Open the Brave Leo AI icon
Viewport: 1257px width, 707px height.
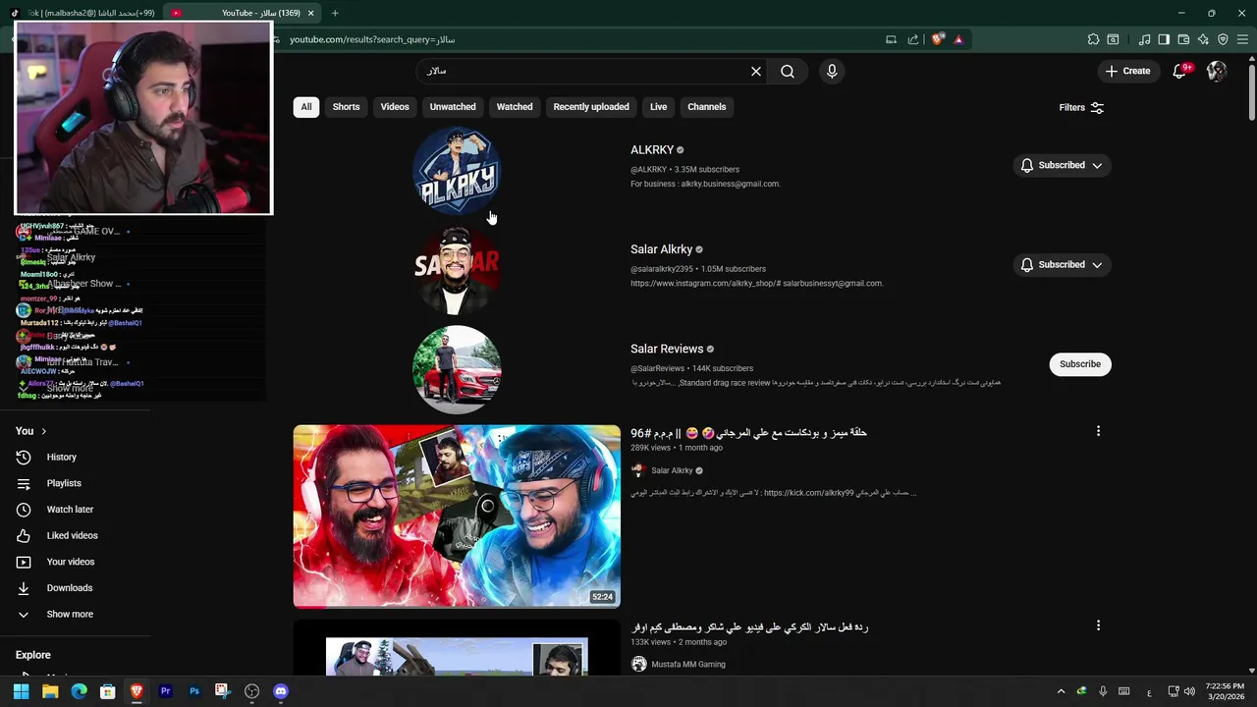[1203, 39]
